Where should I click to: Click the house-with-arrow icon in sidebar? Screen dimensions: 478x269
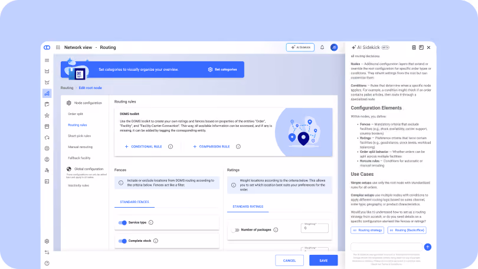click(x=47, y=137)
